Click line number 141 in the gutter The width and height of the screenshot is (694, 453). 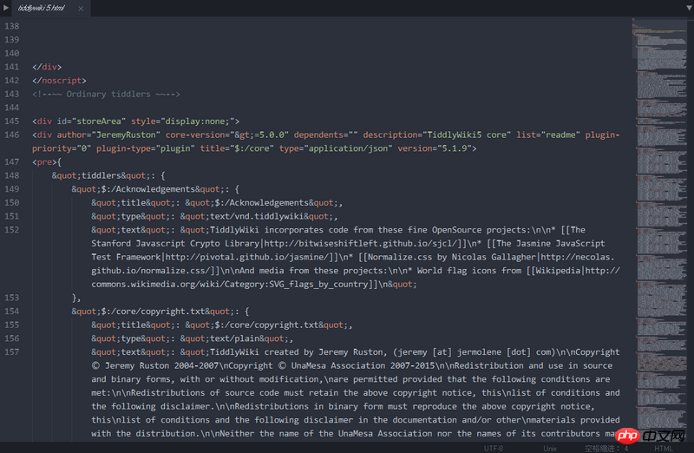tap(12, 67)
